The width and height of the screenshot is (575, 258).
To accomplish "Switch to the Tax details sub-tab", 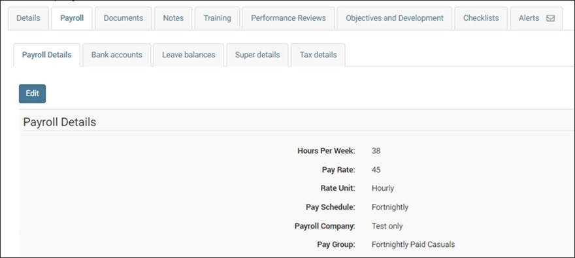I will 318,55.
